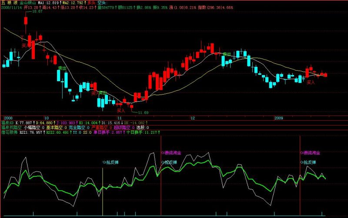
Task: Click the 五粮液 stock name label
Action: [x=9, y=3]
